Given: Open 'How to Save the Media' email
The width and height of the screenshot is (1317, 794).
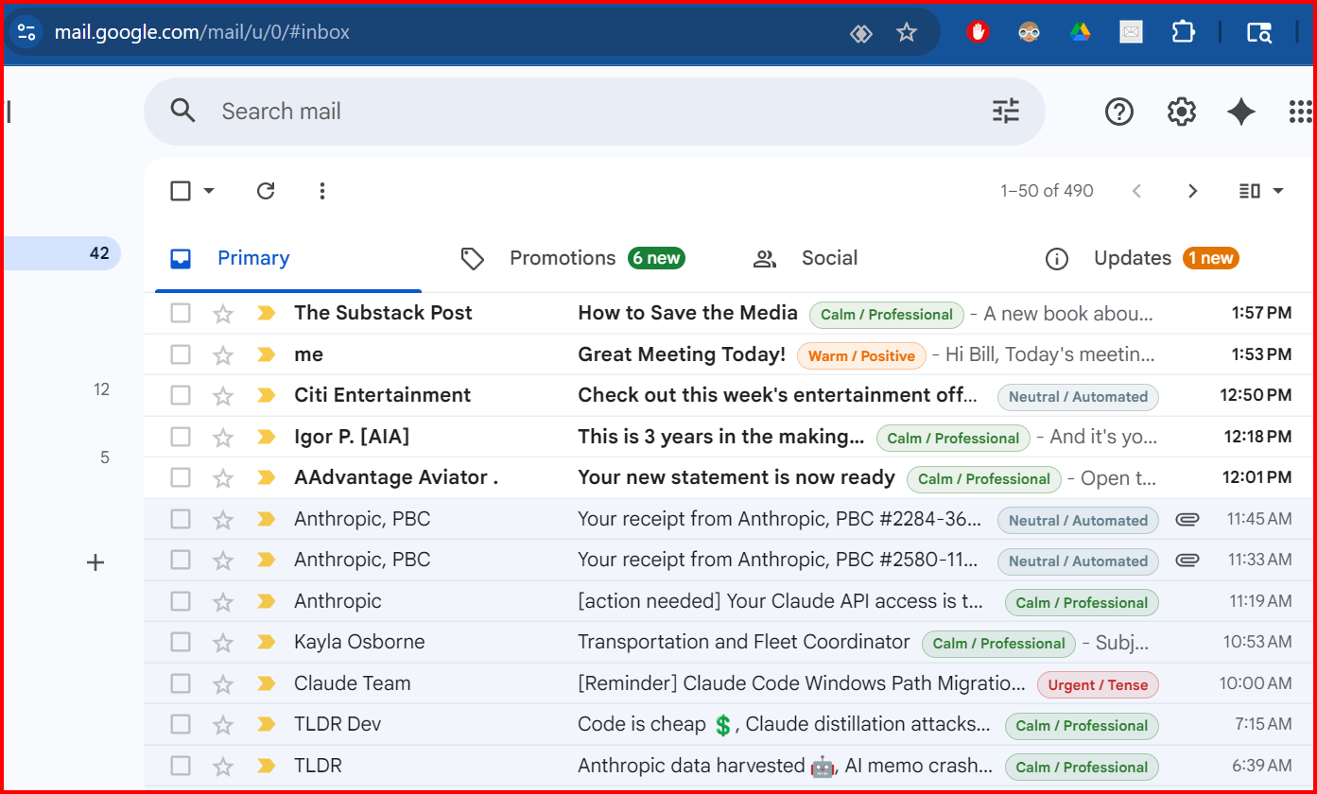Looking at the screenshot, I should pos(687,313).
